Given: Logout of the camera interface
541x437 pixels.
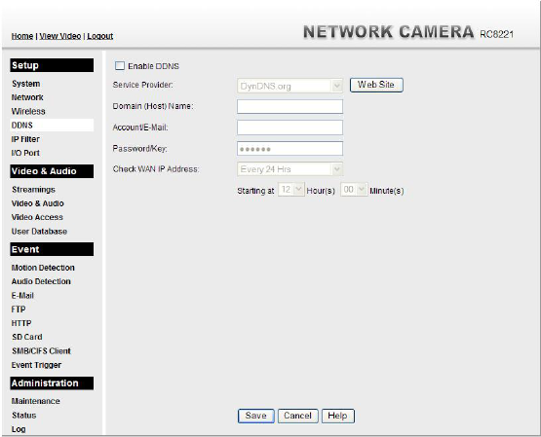Looking at the screenshot, I should tap(100, 36).
